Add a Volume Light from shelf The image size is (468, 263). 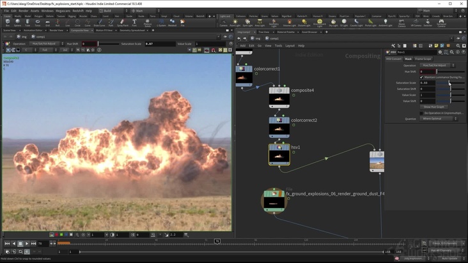tap(289, 22)
